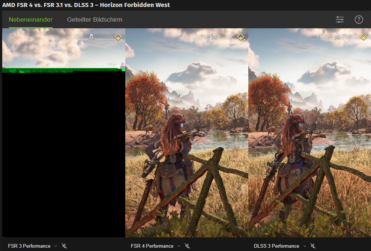Open the comparison settings sliders icon

(339, 19)
